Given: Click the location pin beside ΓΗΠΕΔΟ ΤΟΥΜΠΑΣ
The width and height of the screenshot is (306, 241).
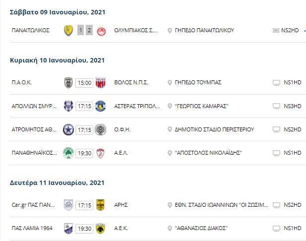Looking at the screenshot, I should pos(170,82).
